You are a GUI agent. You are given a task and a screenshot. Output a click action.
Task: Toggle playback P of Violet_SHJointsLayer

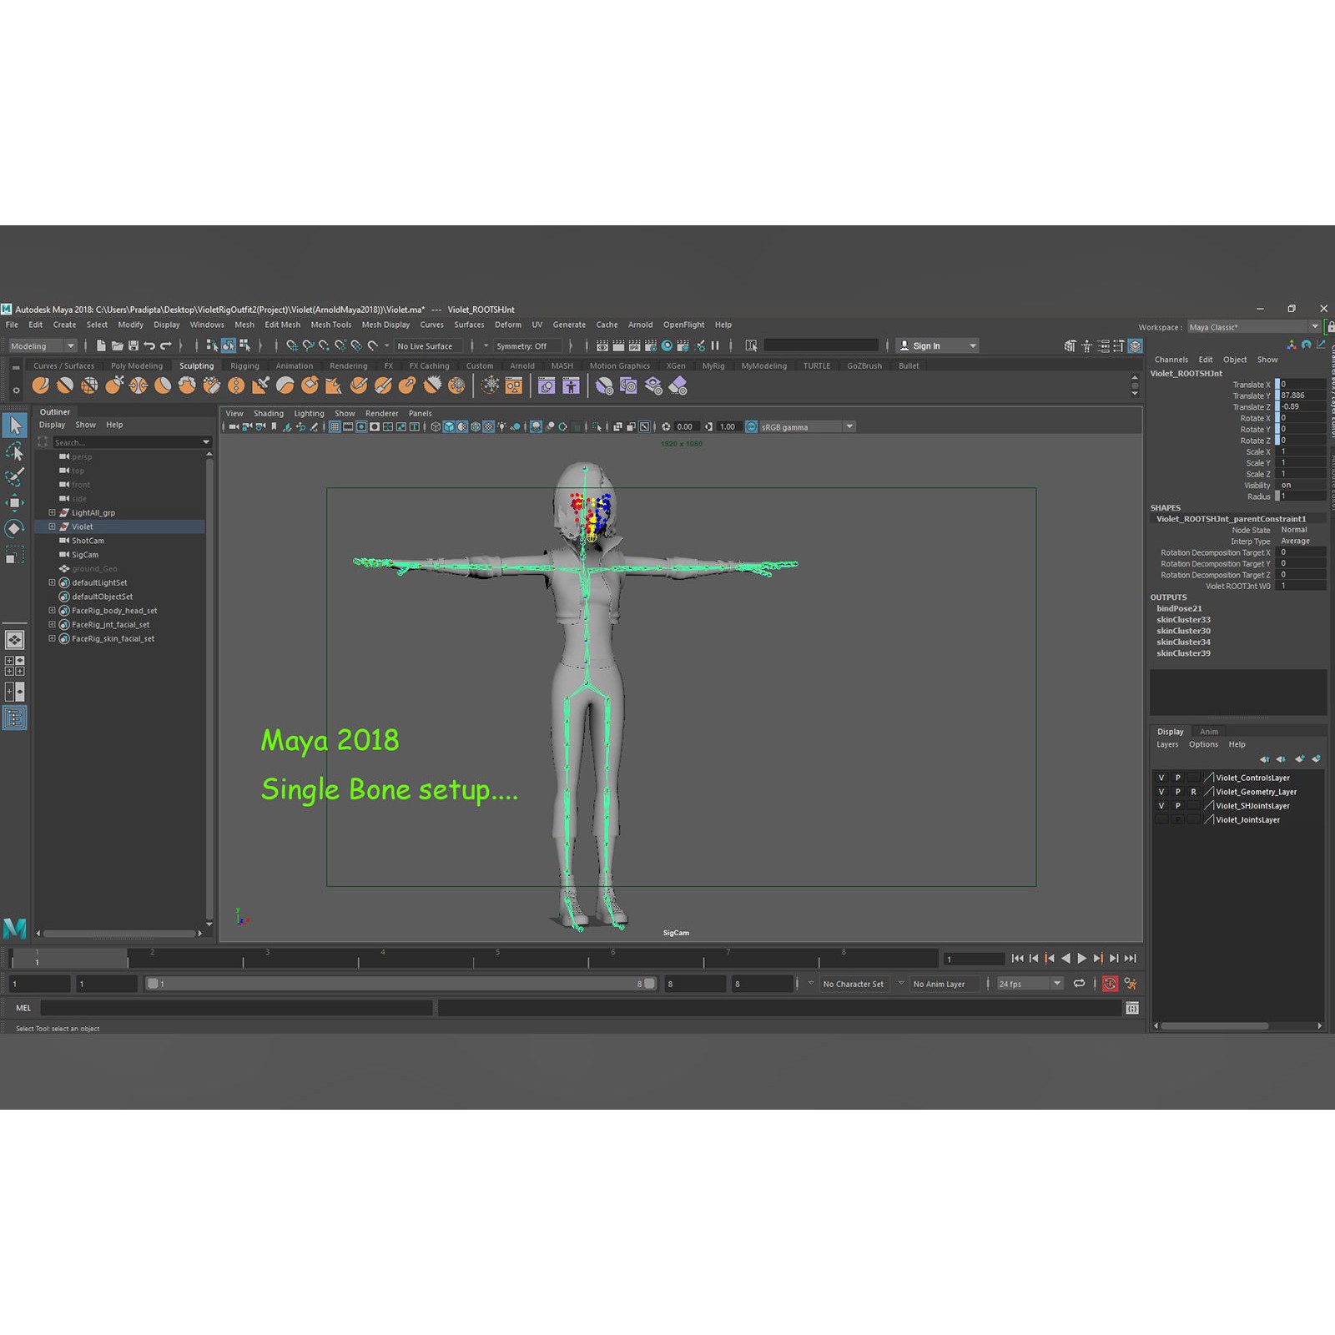coord(1177,806)
